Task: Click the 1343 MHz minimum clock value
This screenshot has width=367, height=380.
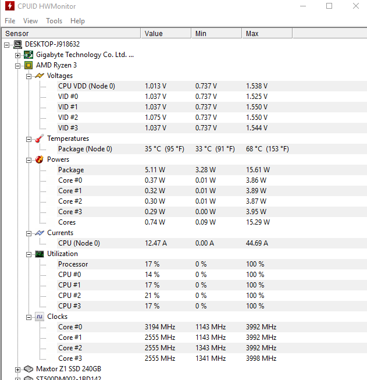Action: pos(211,348)
